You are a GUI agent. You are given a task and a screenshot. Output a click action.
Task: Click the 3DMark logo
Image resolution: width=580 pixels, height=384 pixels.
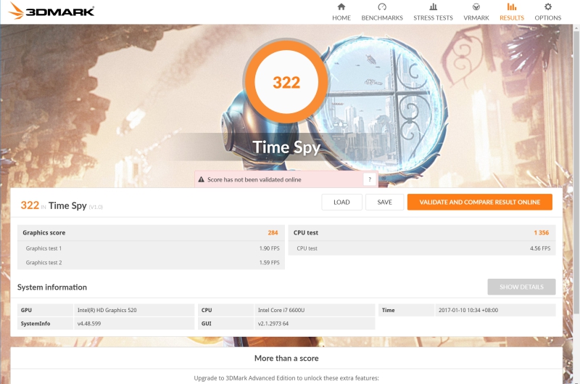coord(51,11)
